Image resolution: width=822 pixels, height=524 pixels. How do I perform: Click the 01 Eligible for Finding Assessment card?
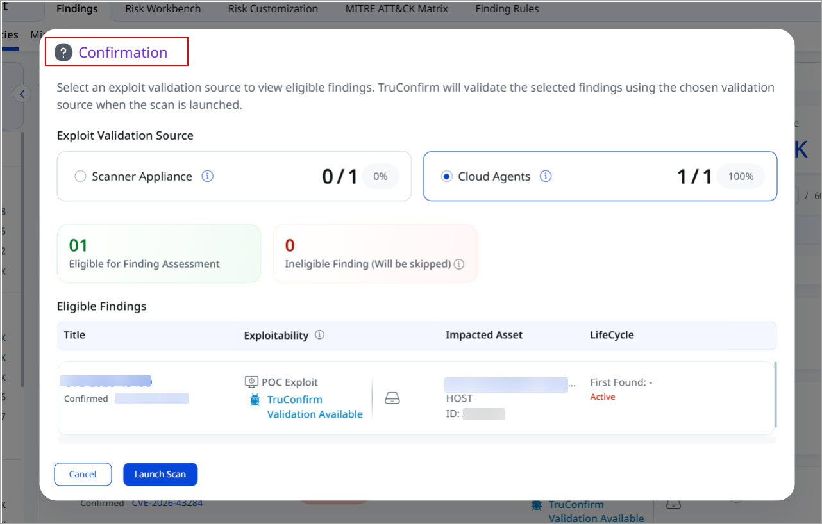click(x=159, y=254)
